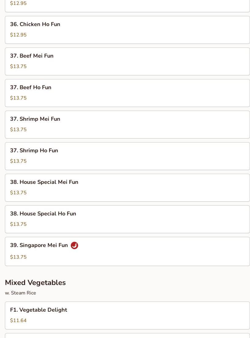Click the partially visible item card at top

(127, 6)
